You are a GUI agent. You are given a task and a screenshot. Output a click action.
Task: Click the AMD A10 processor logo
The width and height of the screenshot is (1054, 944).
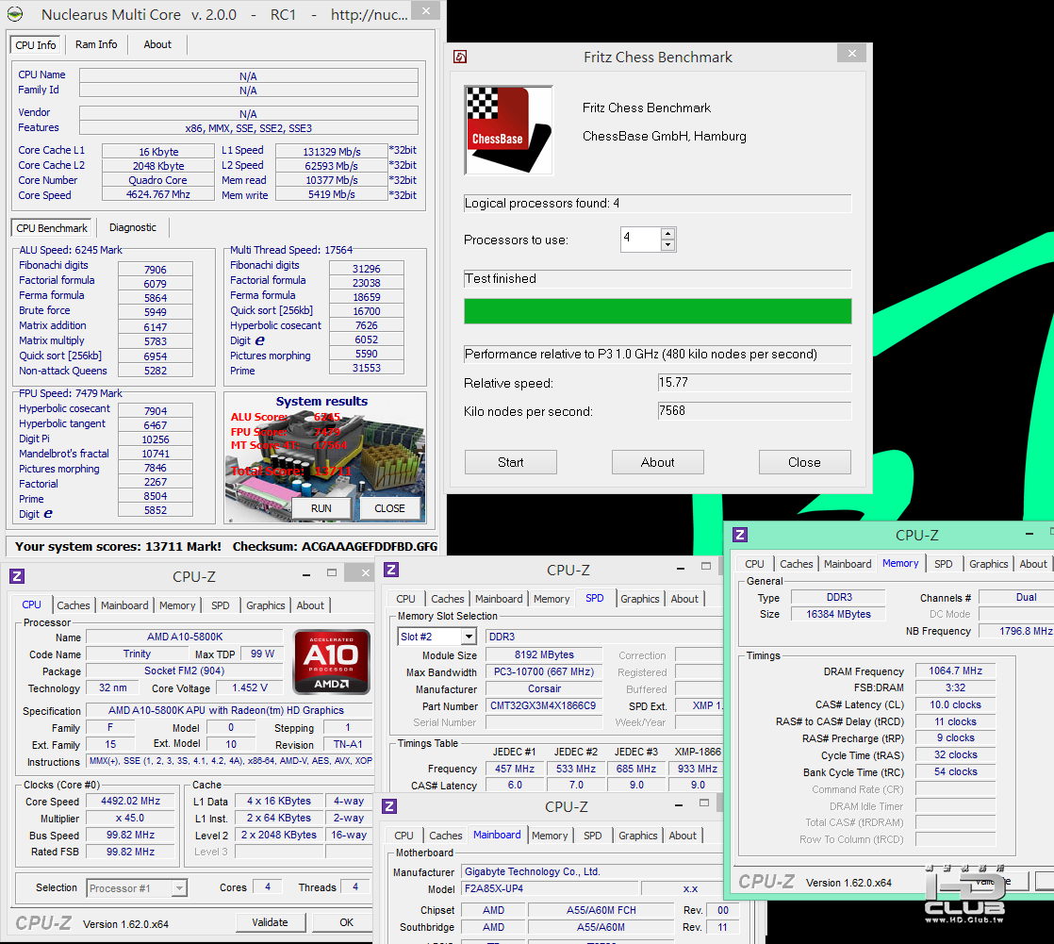pos(332,662)
